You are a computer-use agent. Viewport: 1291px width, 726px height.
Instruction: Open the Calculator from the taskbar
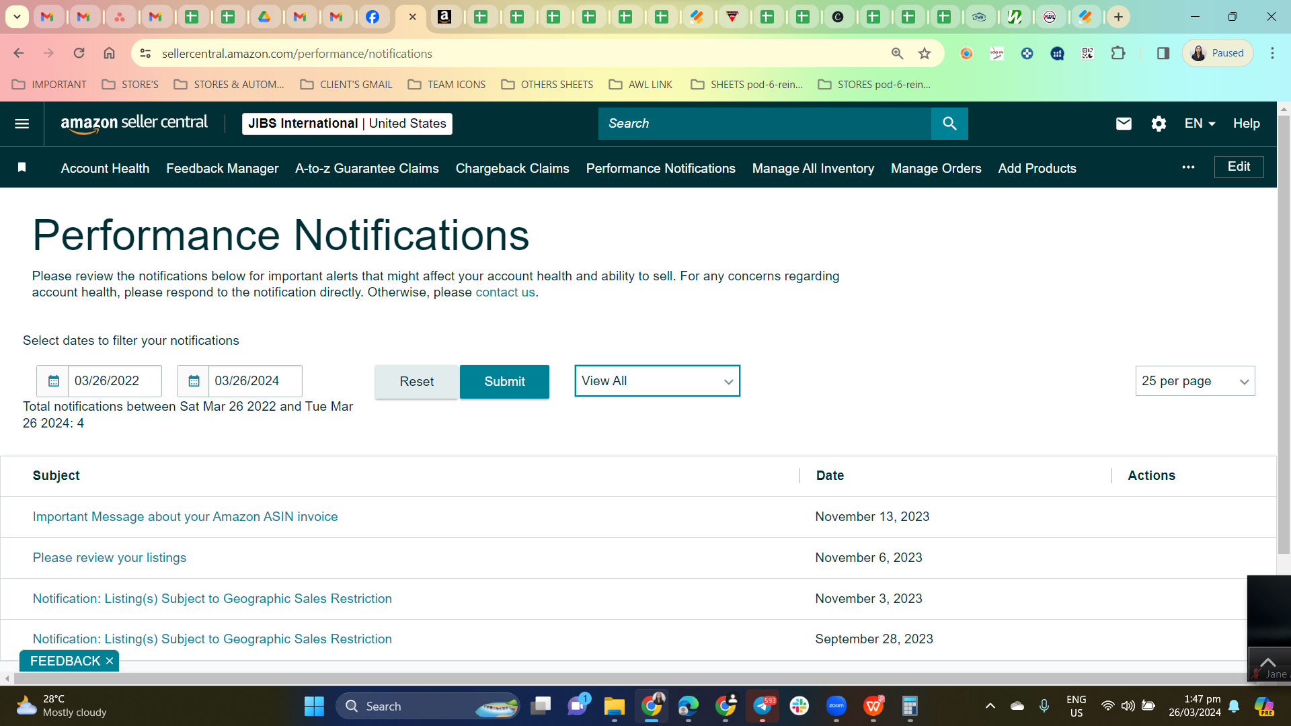910,706
